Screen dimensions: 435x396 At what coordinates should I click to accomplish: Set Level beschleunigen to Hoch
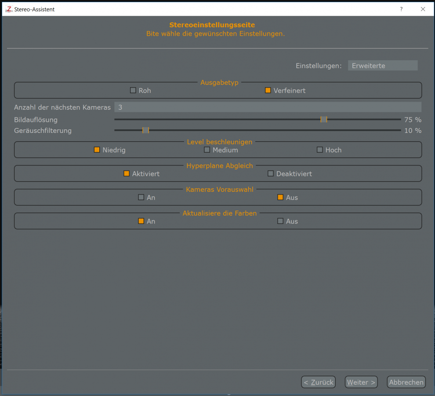(320, 150)
